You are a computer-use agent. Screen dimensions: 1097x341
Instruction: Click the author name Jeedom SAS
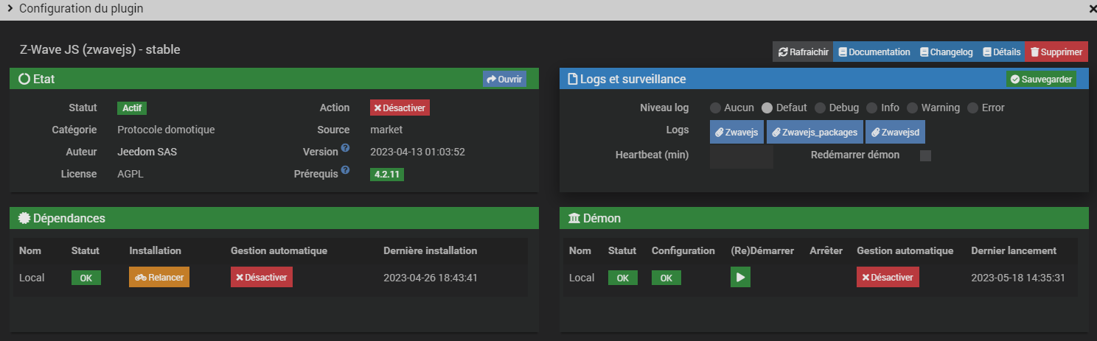click(x=147, y=152)
